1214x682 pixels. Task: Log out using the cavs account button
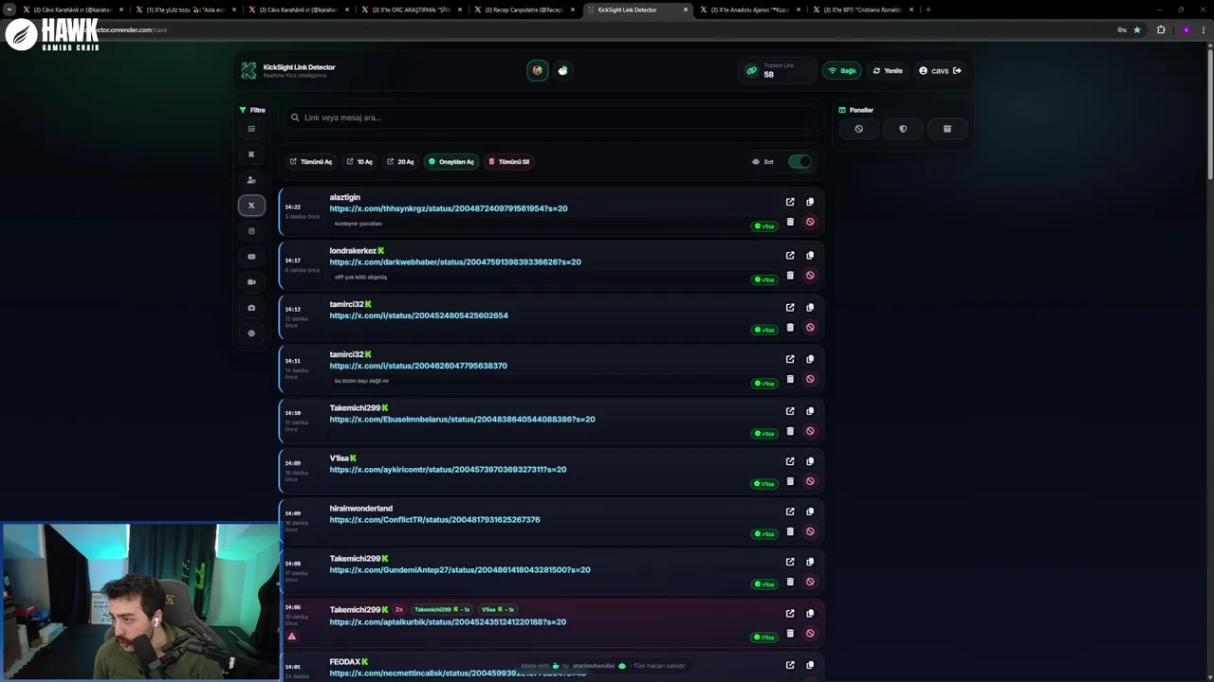pos(940,71)
